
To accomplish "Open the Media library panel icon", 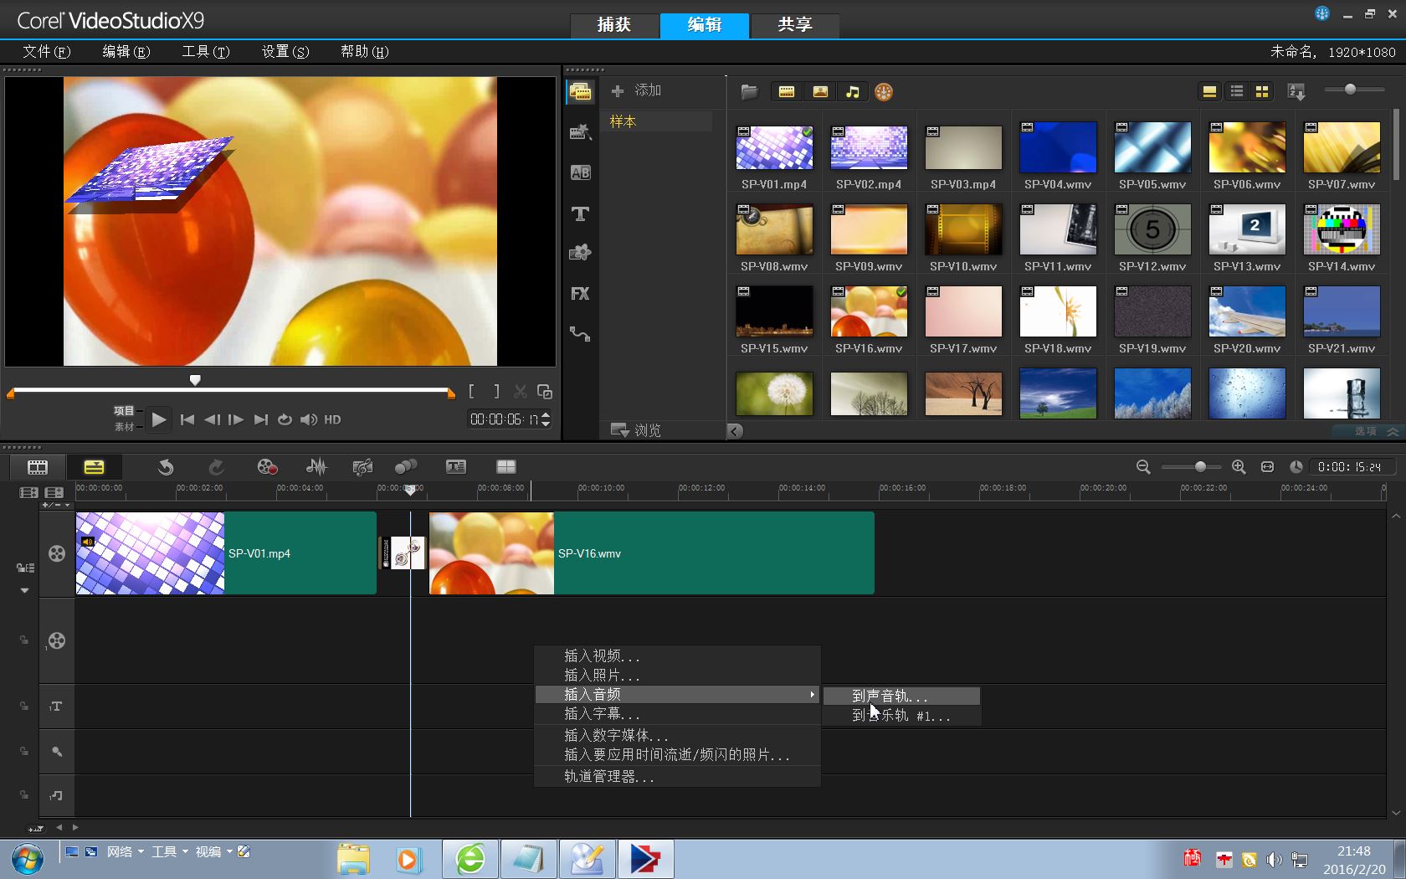I will pyautogui.click(x=580, y=91).
